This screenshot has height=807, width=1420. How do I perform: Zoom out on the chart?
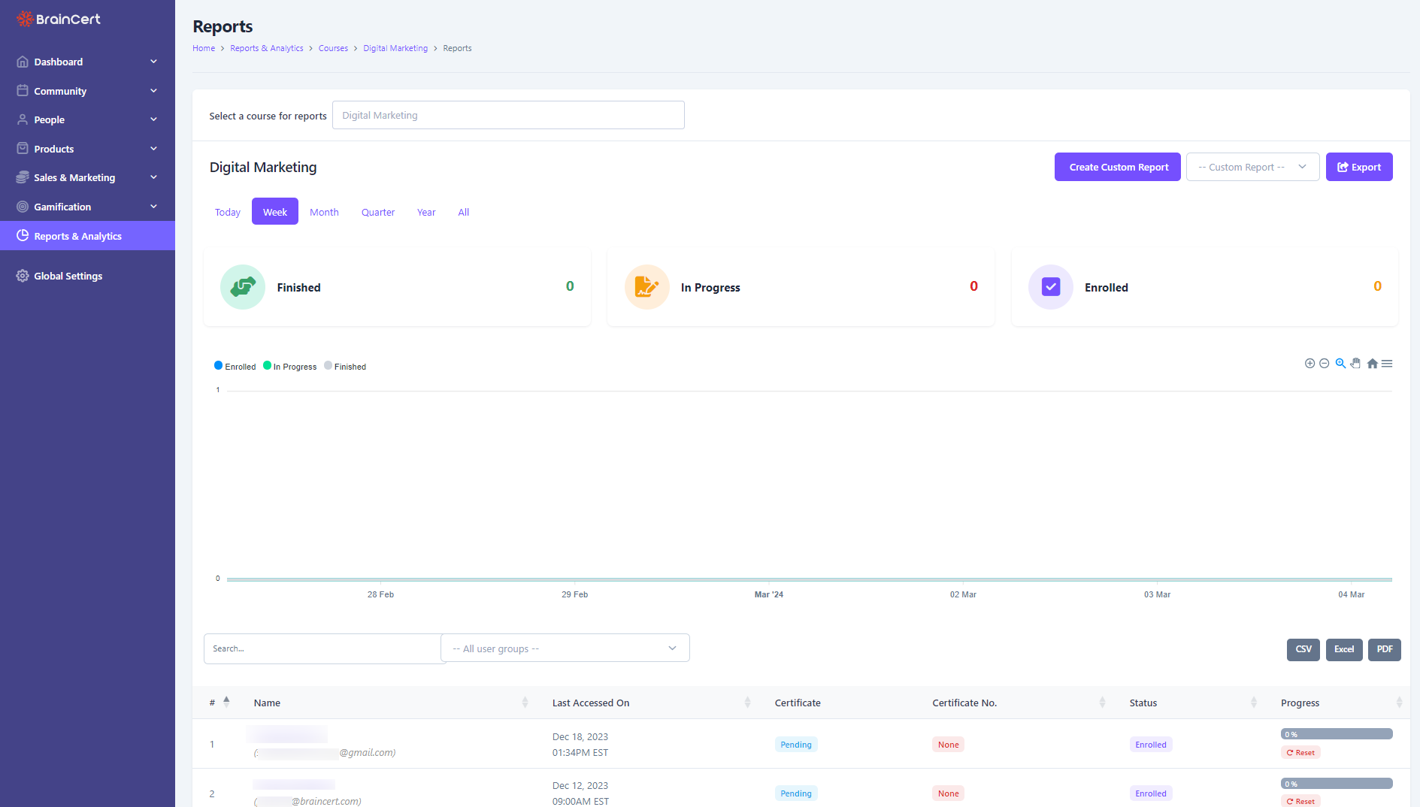[1325, 364]
